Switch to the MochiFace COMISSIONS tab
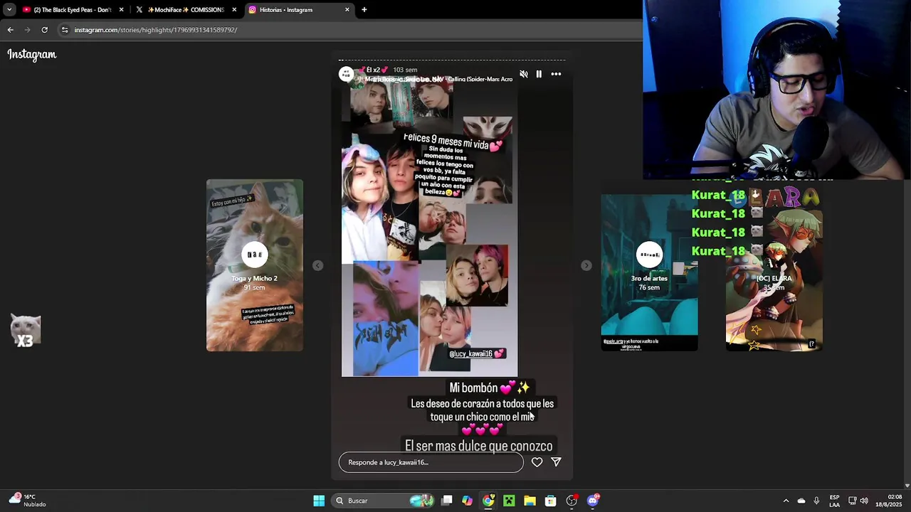Image resolution: width=911 pixels, height=512 pixels. click(x=186, y=10)
